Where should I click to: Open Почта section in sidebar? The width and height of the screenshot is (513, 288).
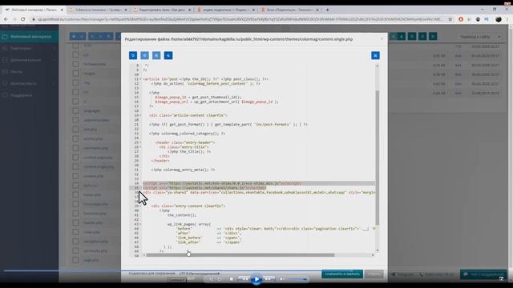pos(30,72)
